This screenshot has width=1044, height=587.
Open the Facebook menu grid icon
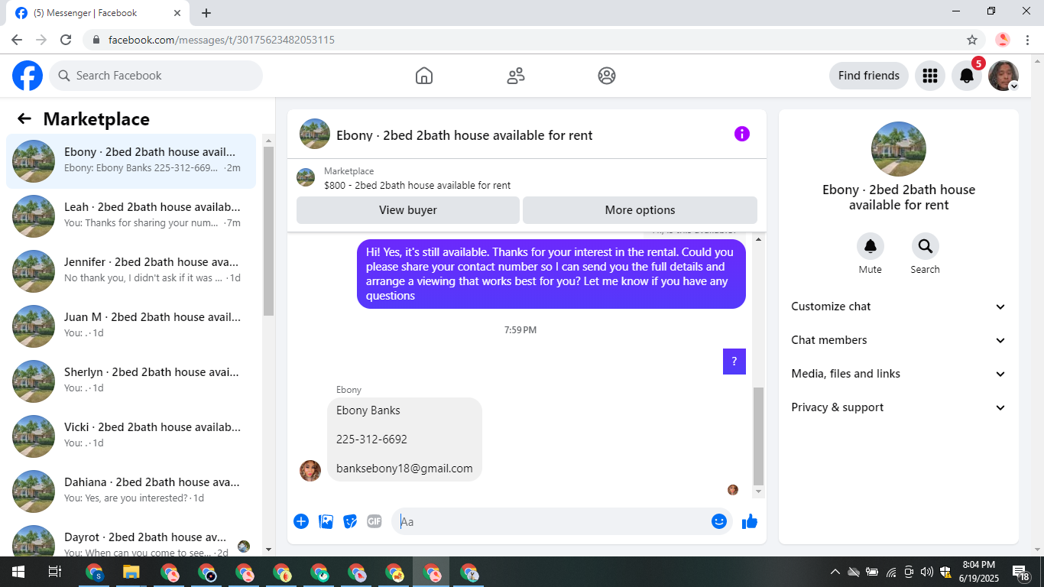(930, 76)
